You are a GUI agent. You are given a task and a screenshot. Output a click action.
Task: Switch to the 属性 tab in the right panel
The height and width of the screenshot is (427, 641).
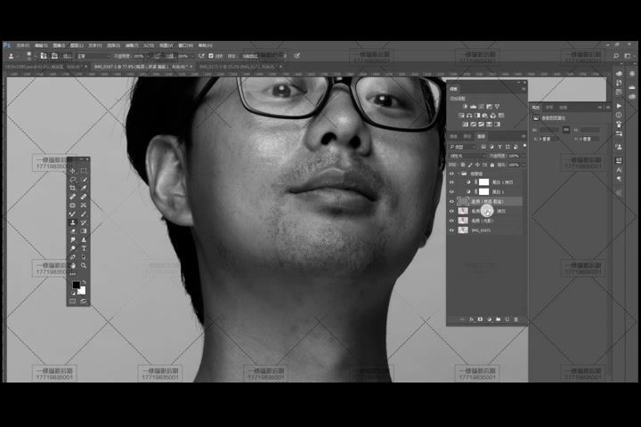click(x=536, y=107)
